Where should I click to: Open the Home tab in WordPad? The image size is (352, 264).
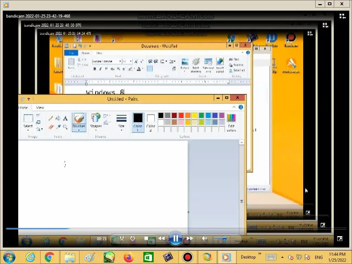pyautogui.click(x=86, y=53)
